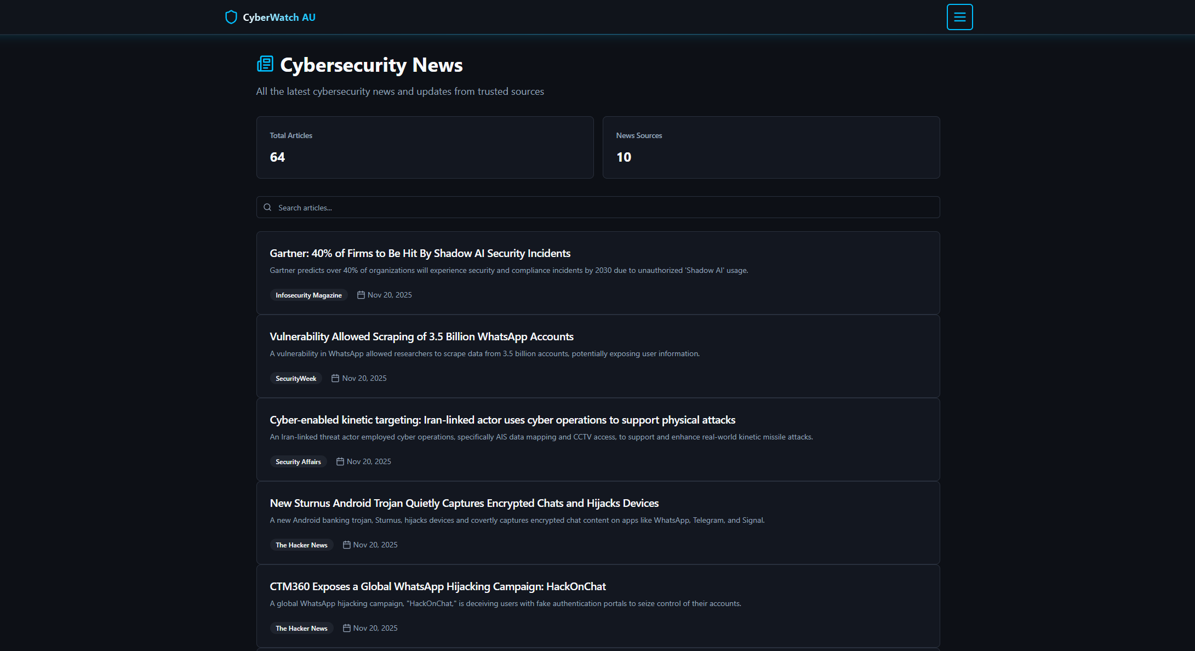
Task: Click the Security Affairs source tag
Action: (298, 461)
